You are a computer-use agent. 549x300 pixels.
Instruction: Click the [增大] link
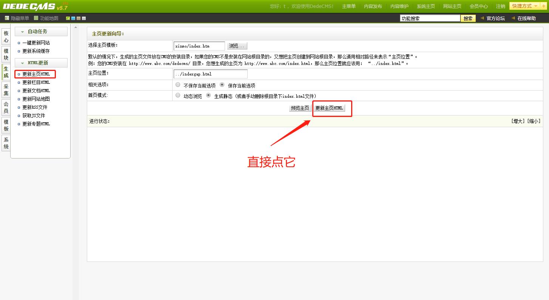(518, 121)
